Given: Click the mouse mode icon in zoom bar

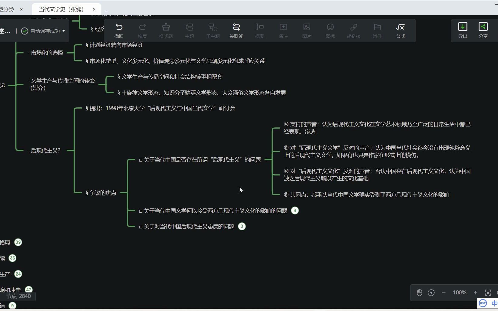Looking at the screenshot, I should coord(420,293).
